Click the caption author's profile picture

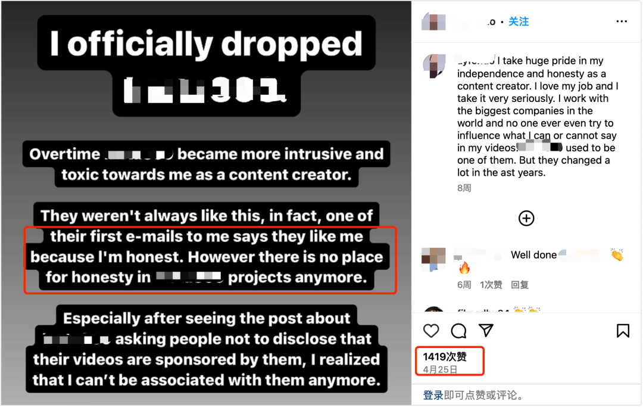(x=433, y=66)
